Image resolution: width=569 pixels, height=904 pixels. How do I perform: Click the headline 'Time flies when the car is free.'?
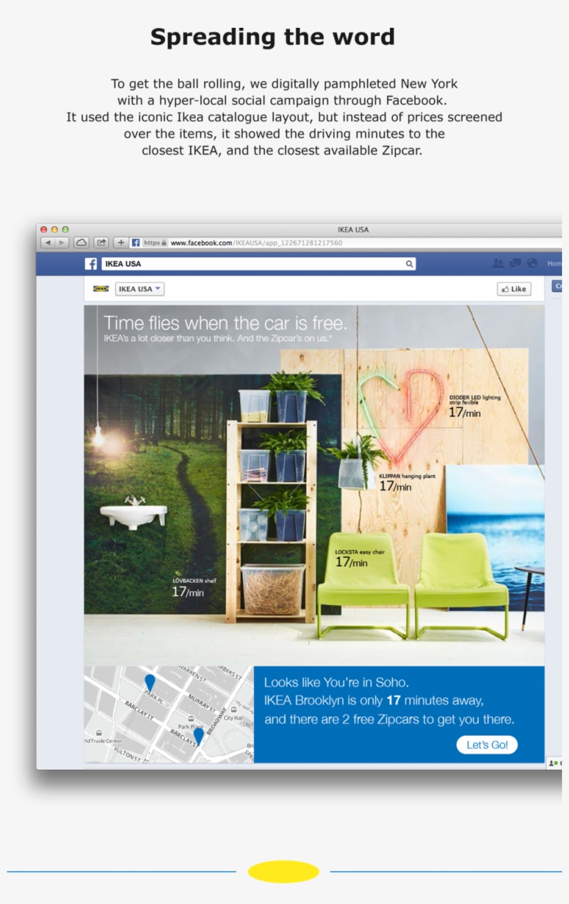(x=225, y=324)
